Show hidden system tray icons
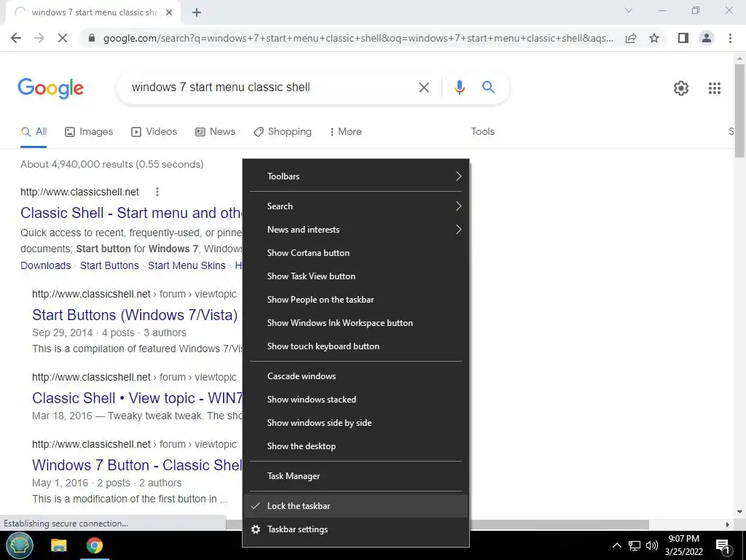 (x=616, y=545)
